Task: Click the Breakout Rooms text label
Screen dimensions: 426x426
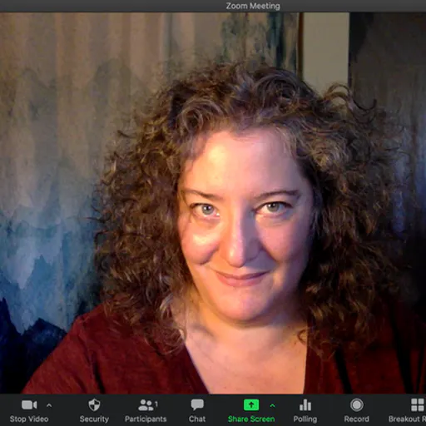Action: 407,419
